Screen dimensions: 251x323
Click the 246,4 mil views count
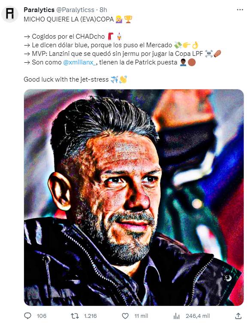[x=198, y=316]
